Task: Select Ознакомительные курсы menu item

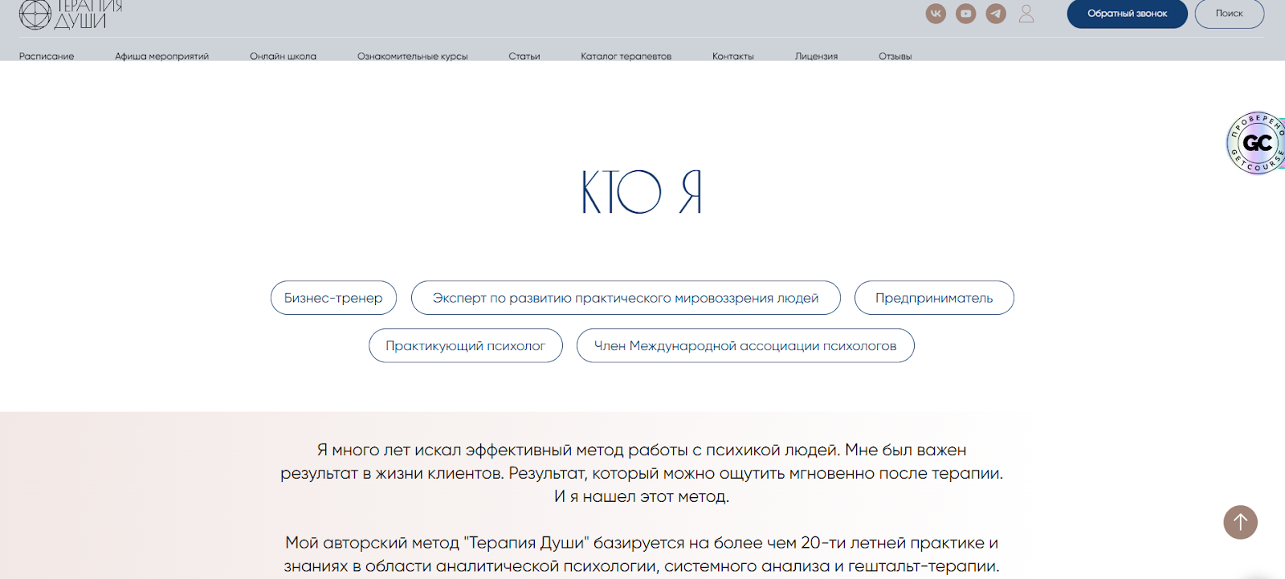Action: pos(412,56)
